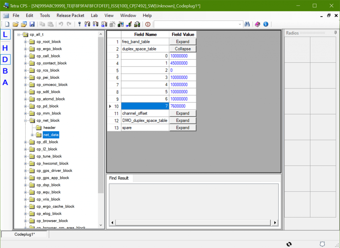This screenshot has height=248, width=340.
Task: Open the Release Packet menu
Action: pos(70,15)
